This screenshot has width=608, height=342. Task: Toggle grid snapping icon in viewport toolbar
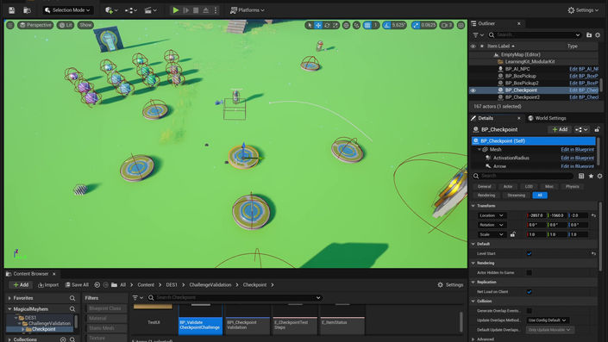click(367, 25)
